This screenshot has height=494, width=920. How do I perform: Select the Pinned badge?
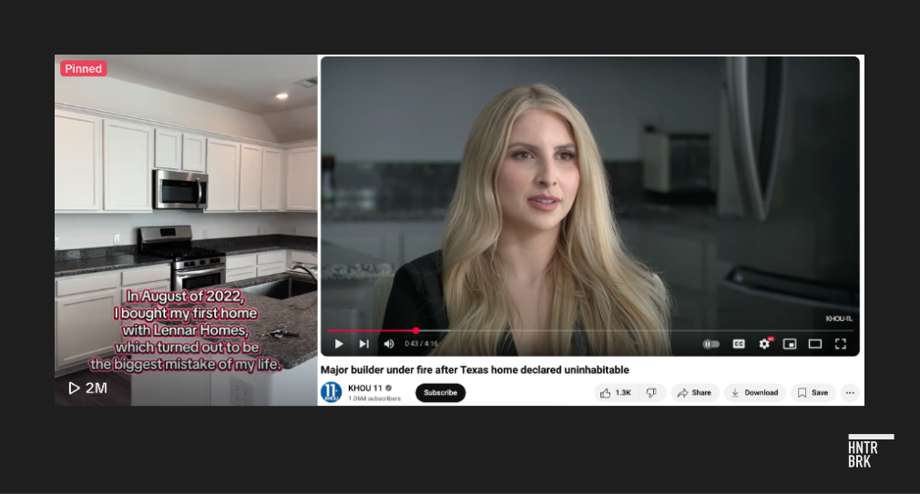[x=83, y=68]
